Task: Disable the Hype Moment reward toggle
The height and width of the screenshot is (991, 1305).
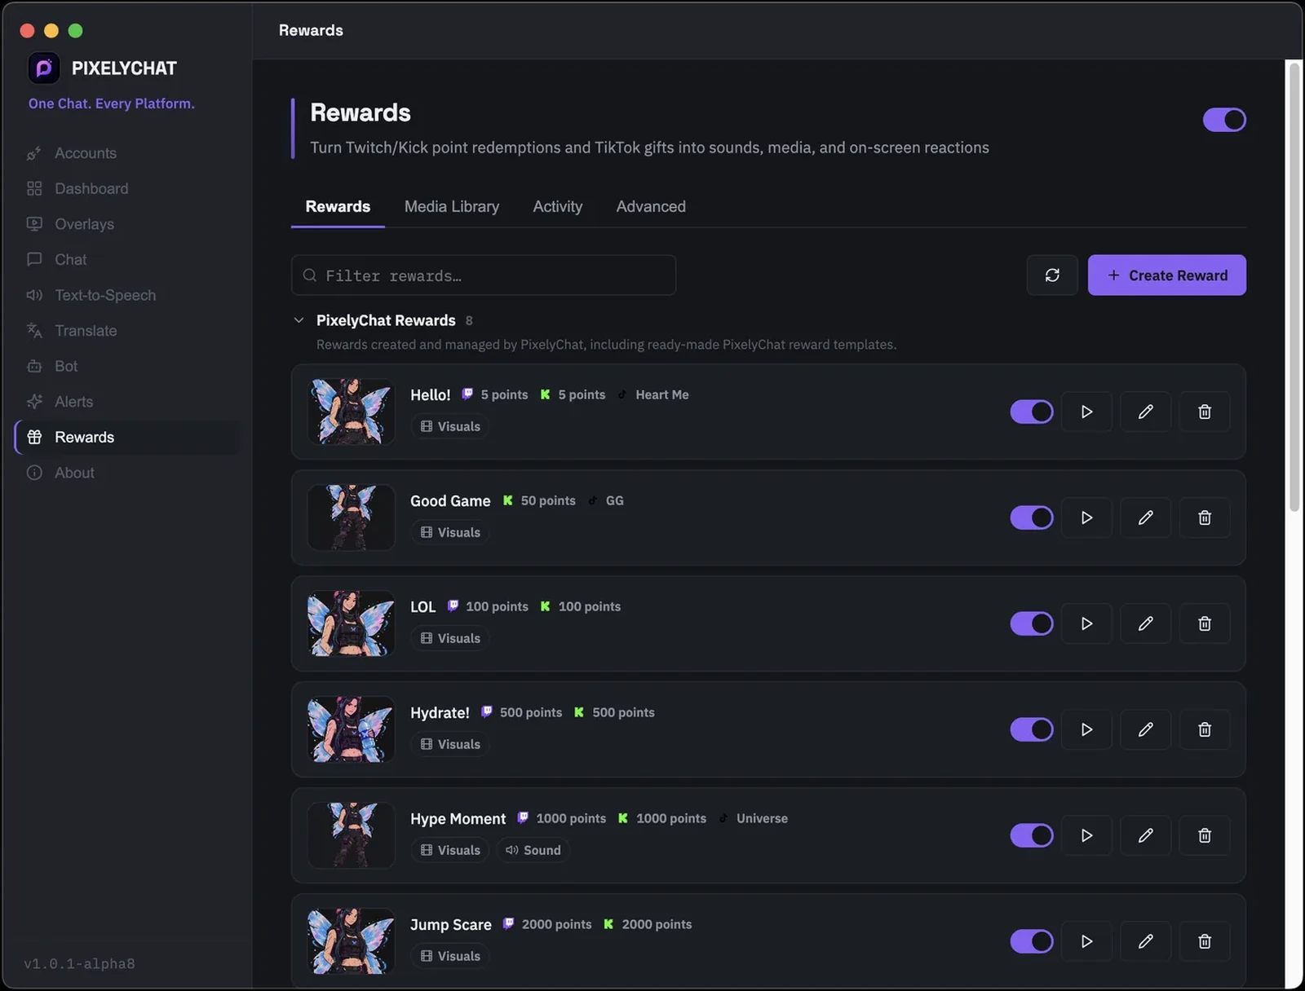Action: (x=1032, y=835)
